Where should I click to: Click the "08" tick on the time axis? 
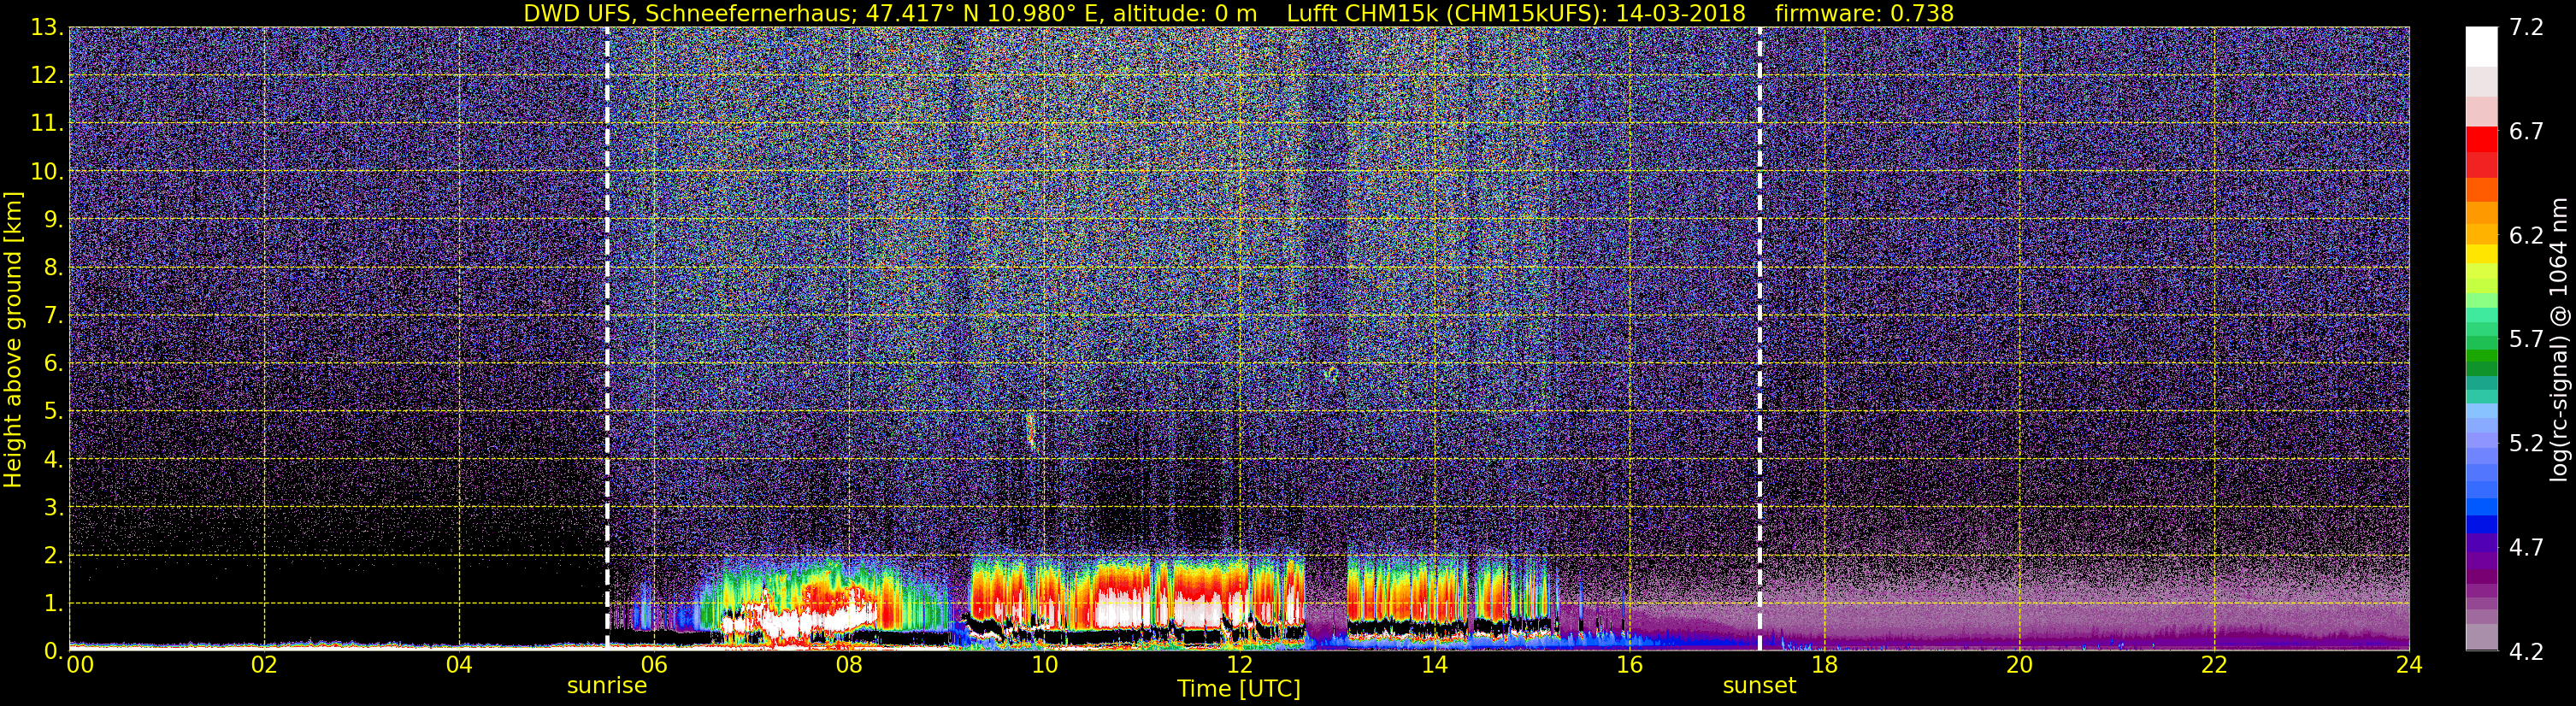[x=849, y=665]
